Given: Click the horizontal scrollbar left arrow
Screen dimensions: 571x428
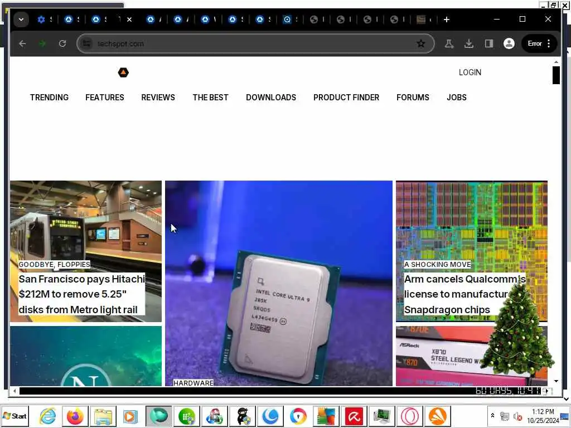Looking at the screenshot, I should pyautogui.click(x=14, y=391).
